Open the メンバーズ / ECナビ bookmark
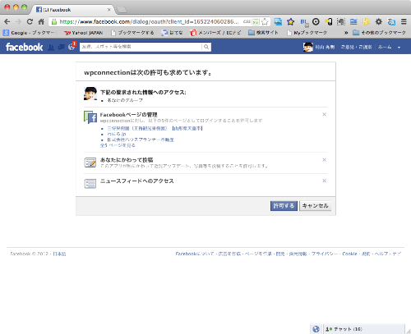The image size is (411, 334). coord(215,33)
